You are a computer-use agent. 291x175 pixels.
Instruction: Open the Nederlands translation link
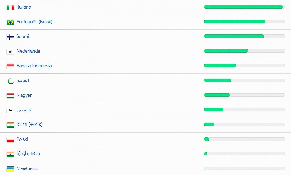(28, 51)
